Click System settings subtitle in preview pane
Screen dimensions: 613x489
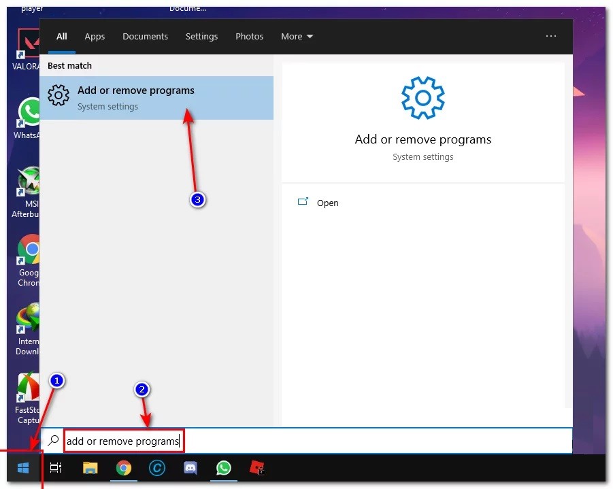pyautogui.click(x=423, y=156)
